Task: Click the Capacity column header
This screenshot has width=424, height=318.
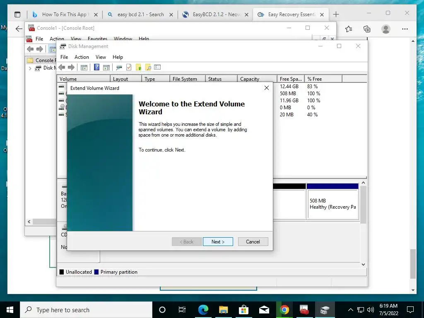Action: tap(257, 79)
